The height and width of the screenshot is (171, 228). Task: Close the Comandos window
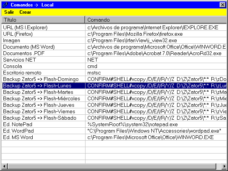[x=223, y=5]
